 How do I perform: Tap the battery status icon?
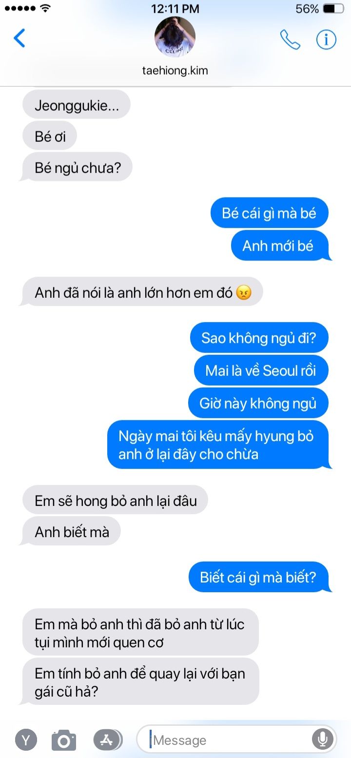(332, 8)
